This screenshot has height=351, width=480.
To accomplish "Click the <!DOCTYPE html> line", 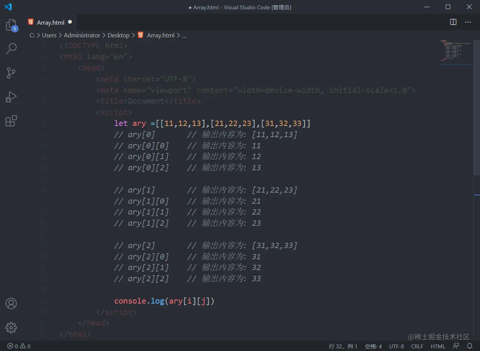I will (94, 45).
